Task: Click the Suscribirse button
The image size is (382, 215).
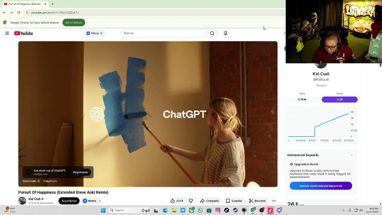Action: pyautogui.click(x=69, y=201)
